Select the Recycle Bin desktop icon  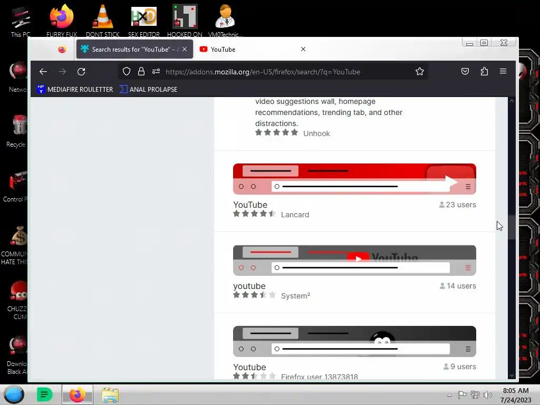(16, 131)
